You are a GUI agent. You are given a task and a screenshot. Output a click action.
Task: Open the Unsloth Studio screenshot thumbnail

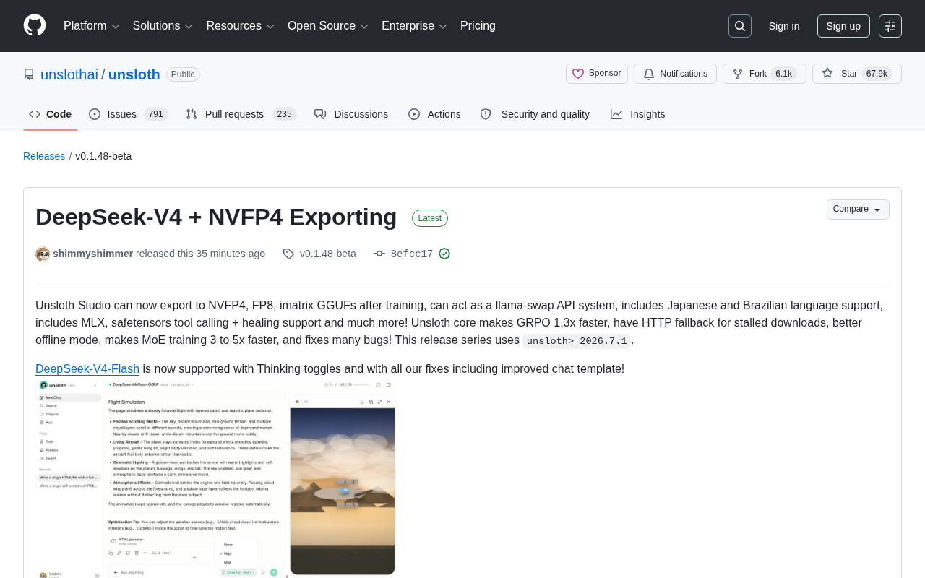[215, 478]
